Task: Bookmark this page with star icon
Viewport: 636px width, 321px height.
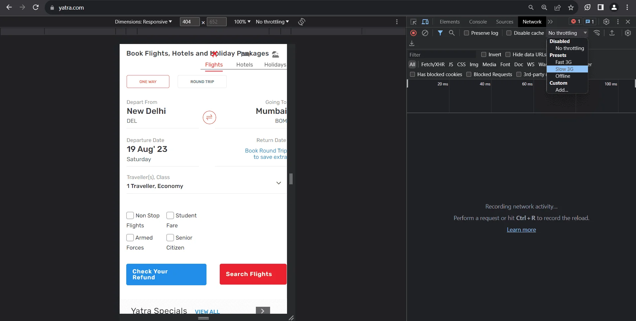Action: (571, 7)
